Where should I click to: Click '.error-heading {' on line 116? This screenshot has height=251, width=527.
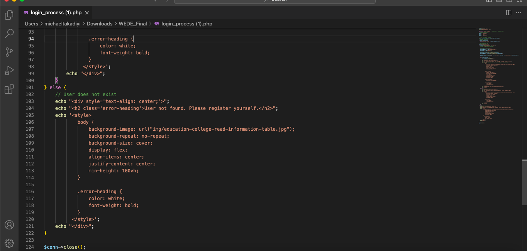click(100, 192)
